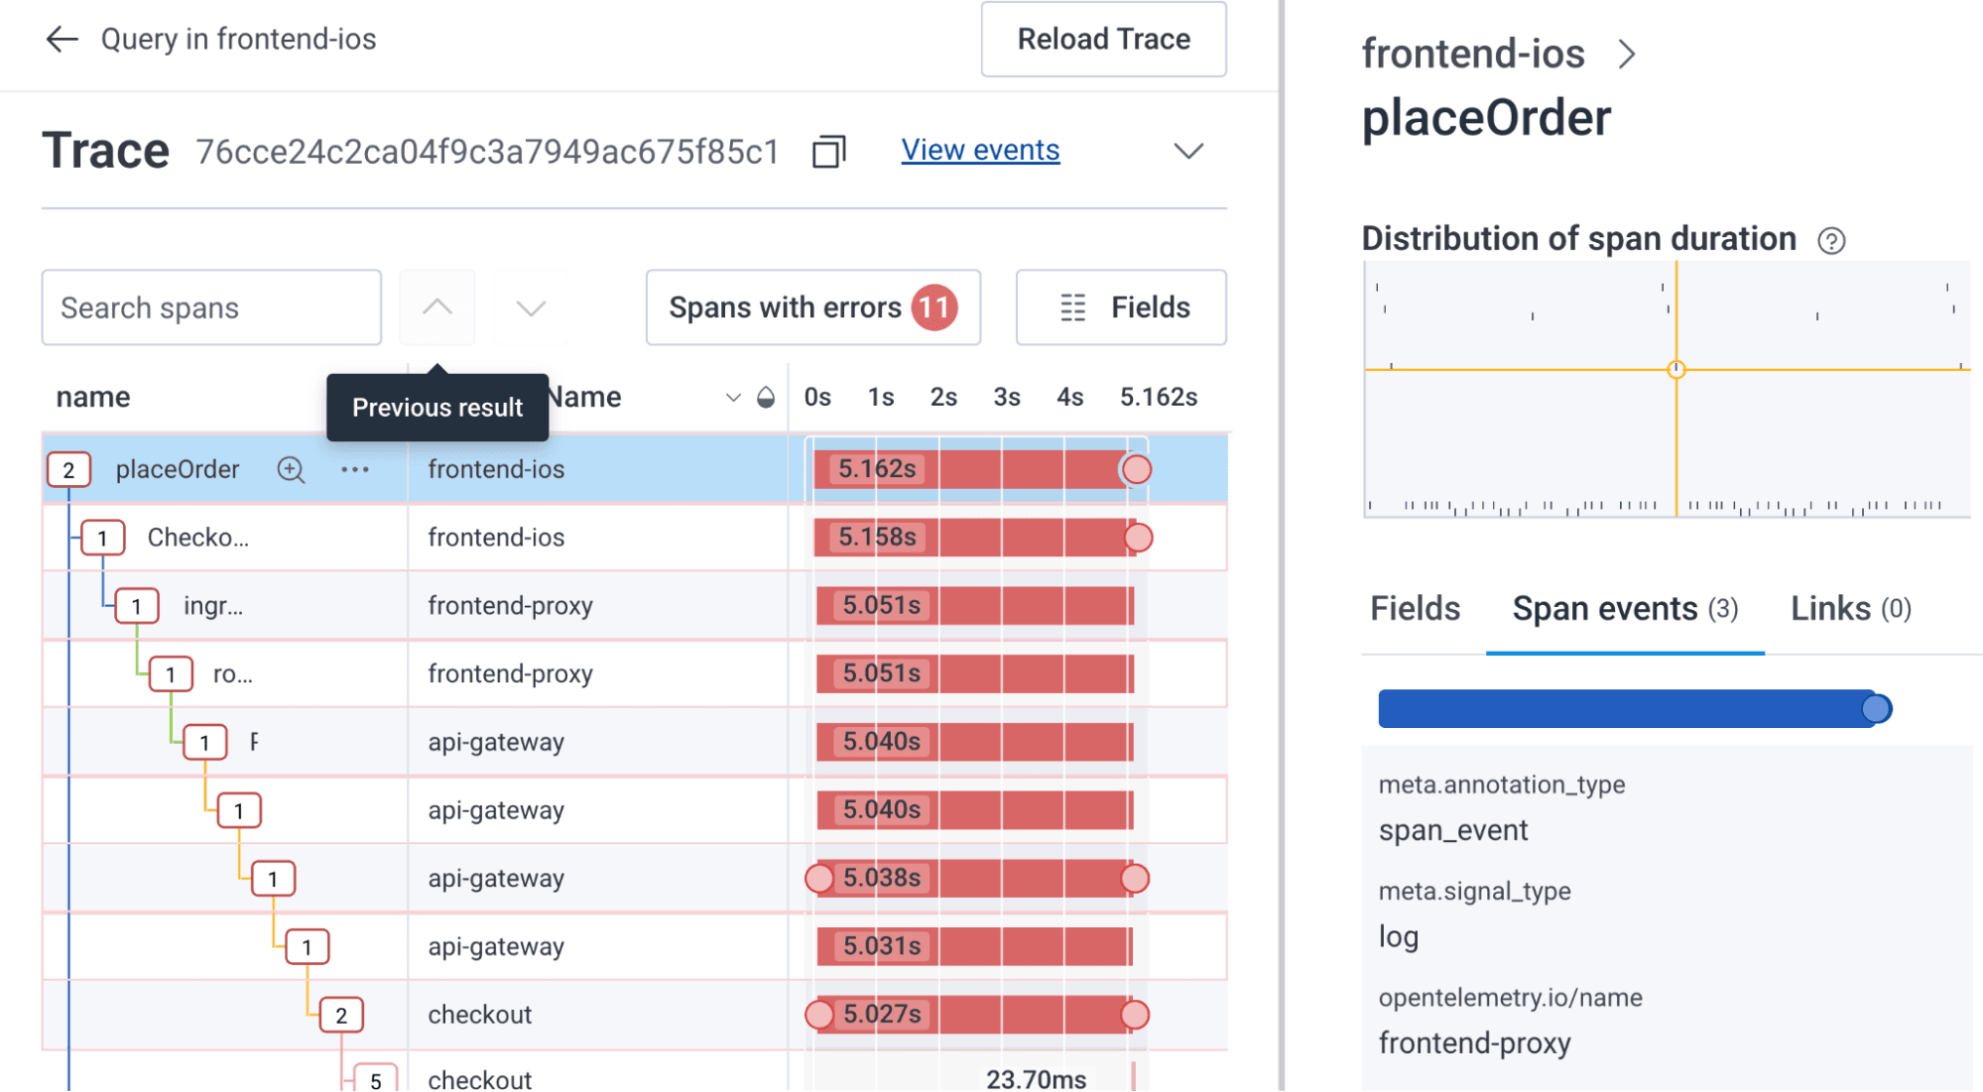Go to next search result arrow

[x=531, y=307]
